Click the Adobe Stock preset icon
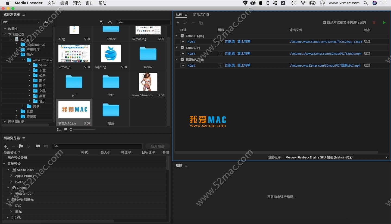The height and width of the screenshot is (224, 391). point(14,170)
